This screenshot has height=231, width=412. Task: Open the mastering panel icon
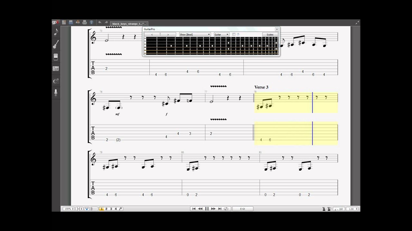click(x=56, y=69)
